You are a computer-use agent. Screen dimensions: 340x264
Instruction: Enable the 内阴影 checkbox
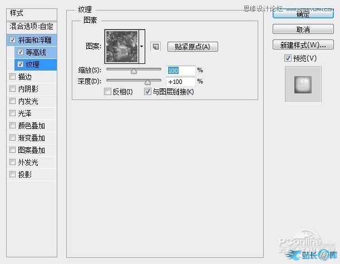pos(13,88)
